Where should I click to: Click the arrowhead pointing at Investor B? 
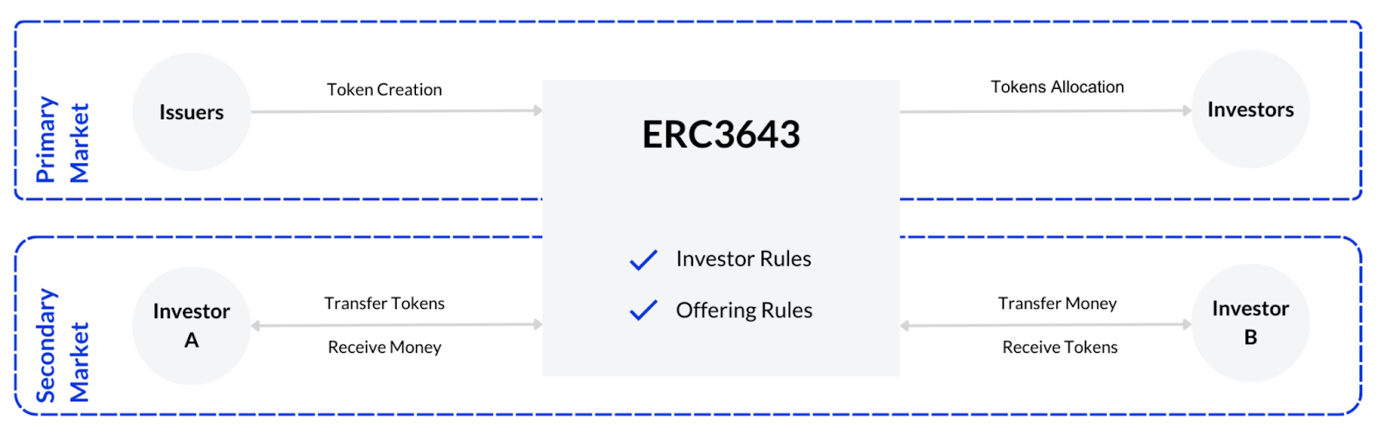click(x=1187, y=325)
